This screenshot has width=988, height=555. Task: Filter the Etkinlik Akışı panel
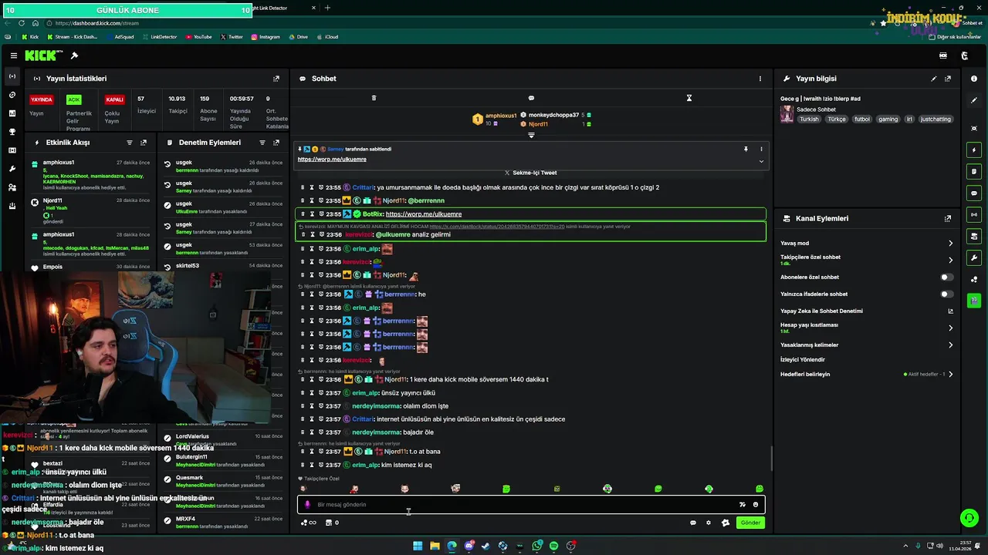[x=130, y=143]
